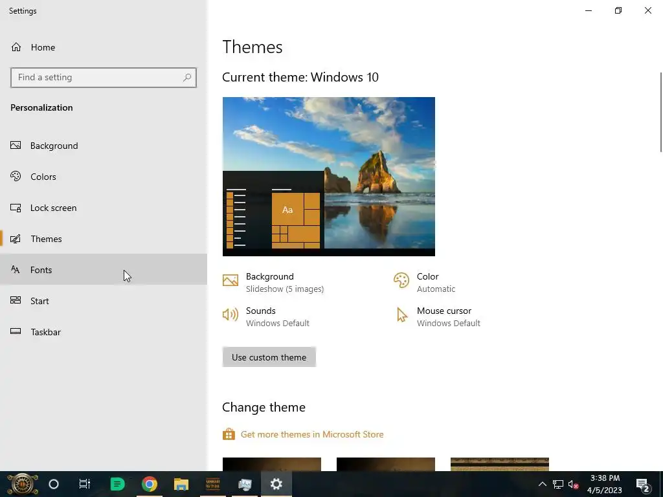Viewport: 663px width, 497px height.
Task: Click the taskbar clock showing 3:38 PM
Action: tap(605, 484)
